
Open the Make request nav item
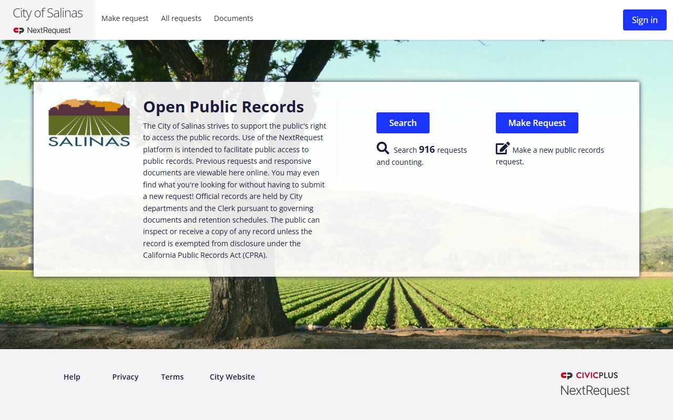tap(125, 18)
